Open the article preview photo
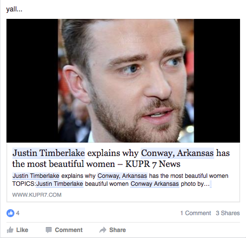Screen dimensions: 246x238 [123, 80]
